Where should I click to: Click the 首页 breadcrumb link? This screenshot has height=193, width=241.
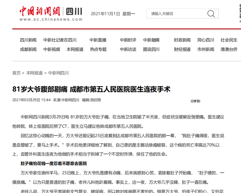point(16,73)
